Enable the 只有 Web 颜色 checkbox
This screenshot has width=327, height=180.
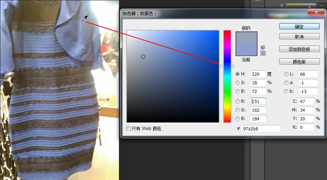coord(129,129)
